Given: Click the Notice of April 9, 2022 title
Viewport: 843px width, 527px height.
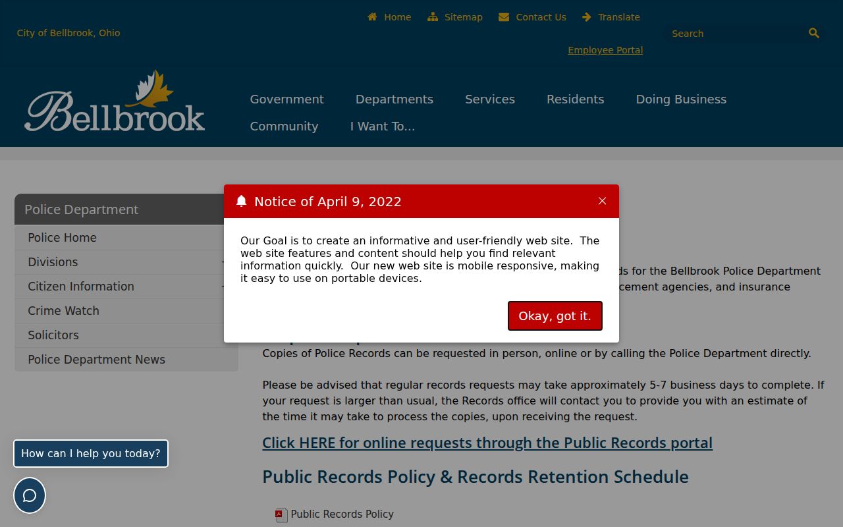Looking at the screenshot, I should pos(328,202).
